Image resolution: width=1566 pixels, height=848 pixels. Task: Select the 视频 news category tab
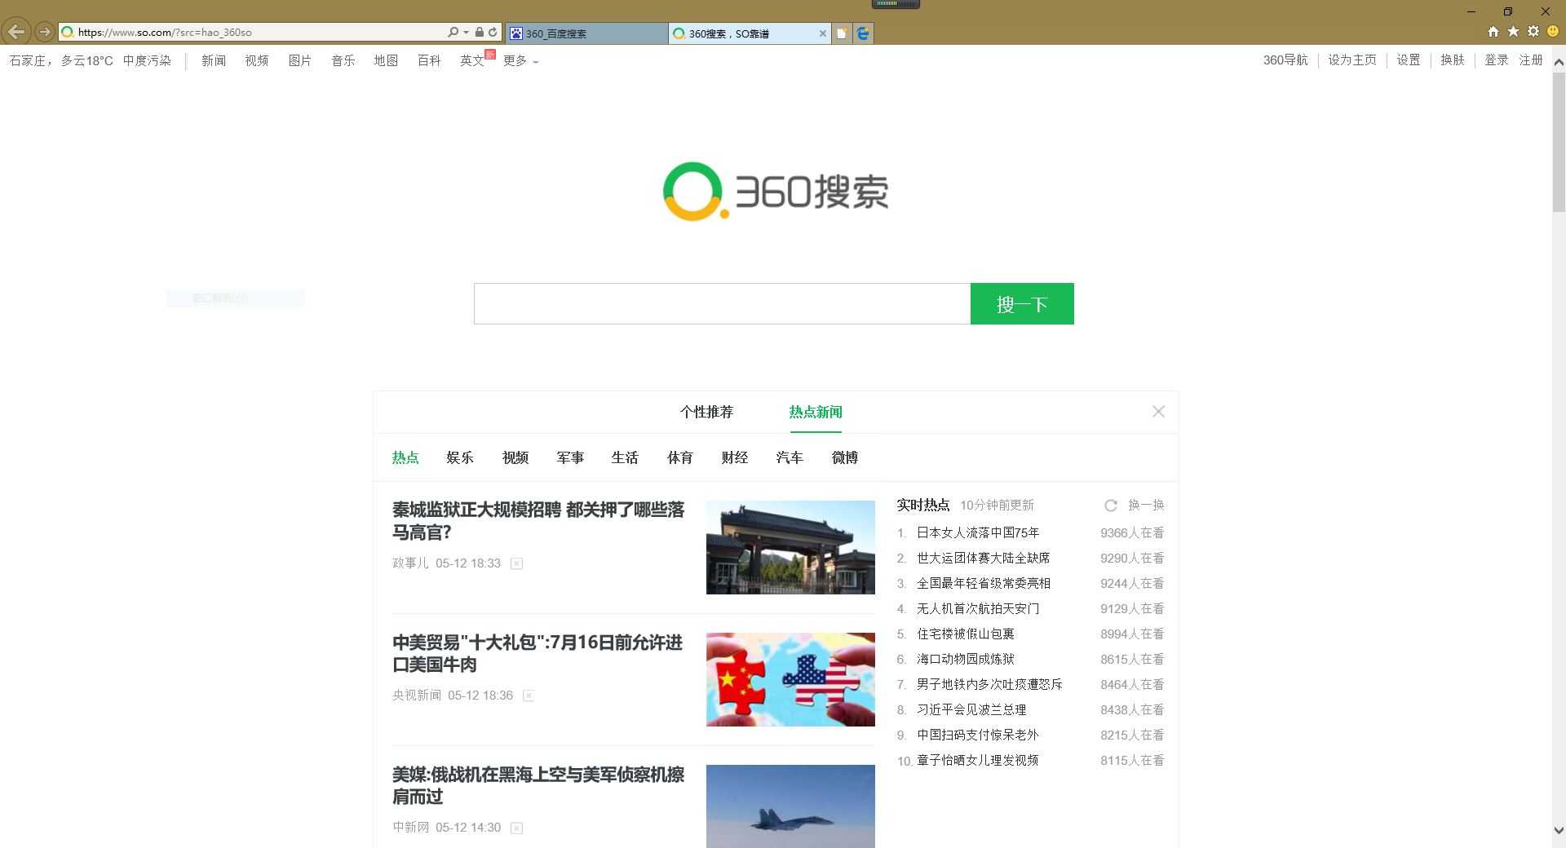515,457
